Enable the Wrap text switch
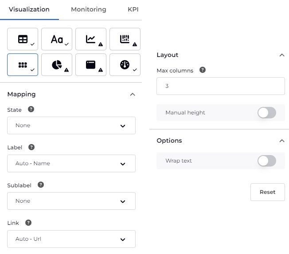 point(267,161)
